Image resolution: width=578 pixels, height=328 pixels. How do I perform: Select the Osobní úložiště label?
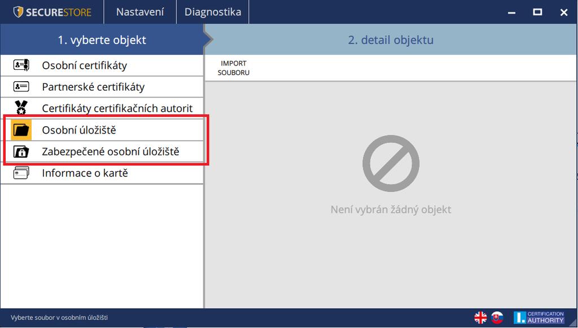click(x=79, y=130)
